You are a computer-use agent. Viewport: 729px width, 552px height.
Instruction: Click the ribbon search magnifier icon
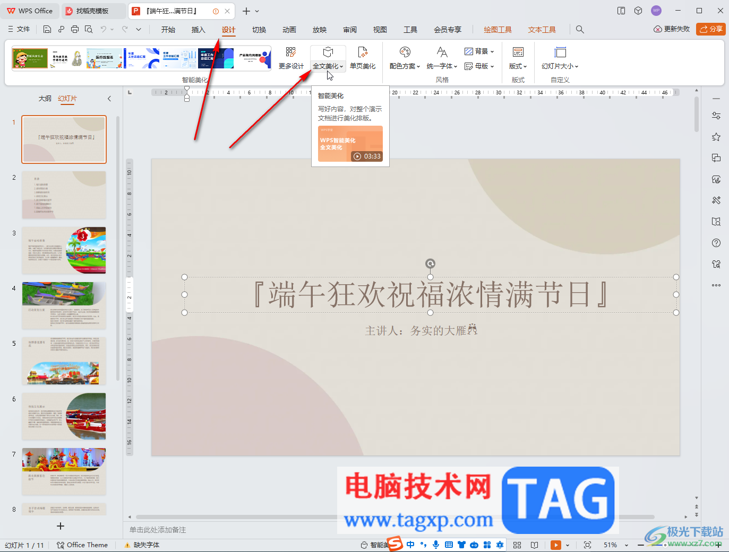[x=580, y=30]
